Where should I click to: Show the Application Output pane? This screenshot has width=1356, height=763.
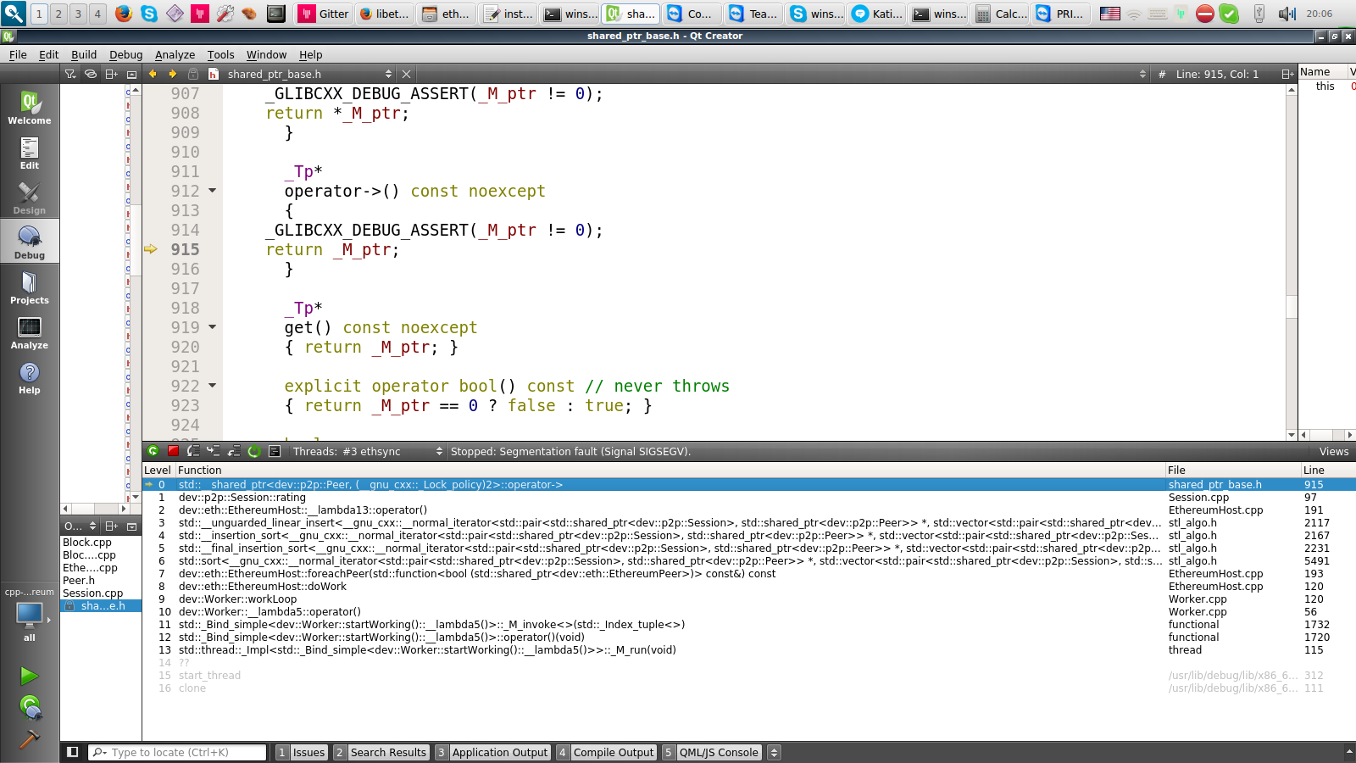[492, 752]
